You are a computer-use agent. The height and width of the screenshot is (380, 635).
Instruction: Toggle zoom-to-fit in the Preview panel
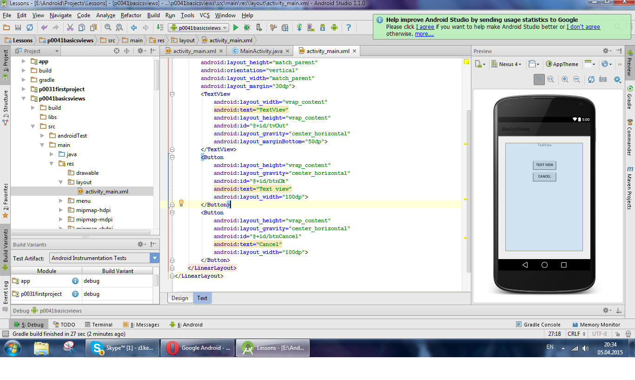[539, 80]
